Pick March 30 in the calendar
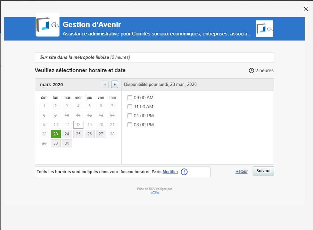Image resolution: width=313 pixels, height=230 pixels. tap(55, 143)
